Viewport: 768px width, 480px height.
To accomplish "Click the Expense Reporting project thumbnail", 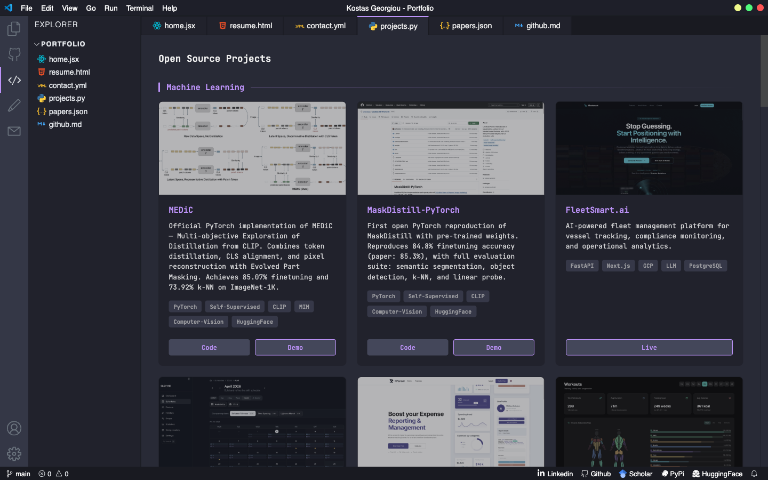I will [x=451, y=422].
